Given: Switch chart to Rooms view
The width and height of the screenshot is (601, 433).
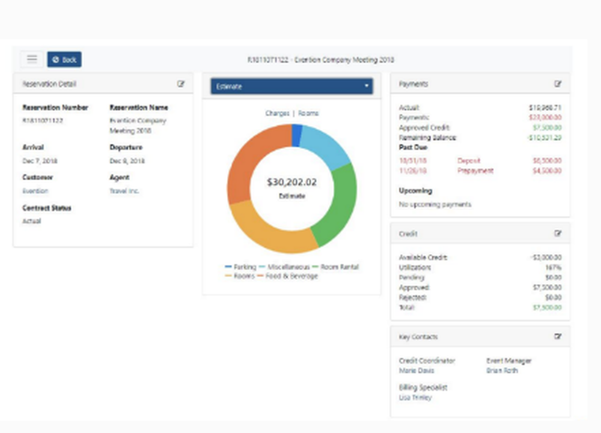Looking at the screenshot, I should [x=308, y=114].
